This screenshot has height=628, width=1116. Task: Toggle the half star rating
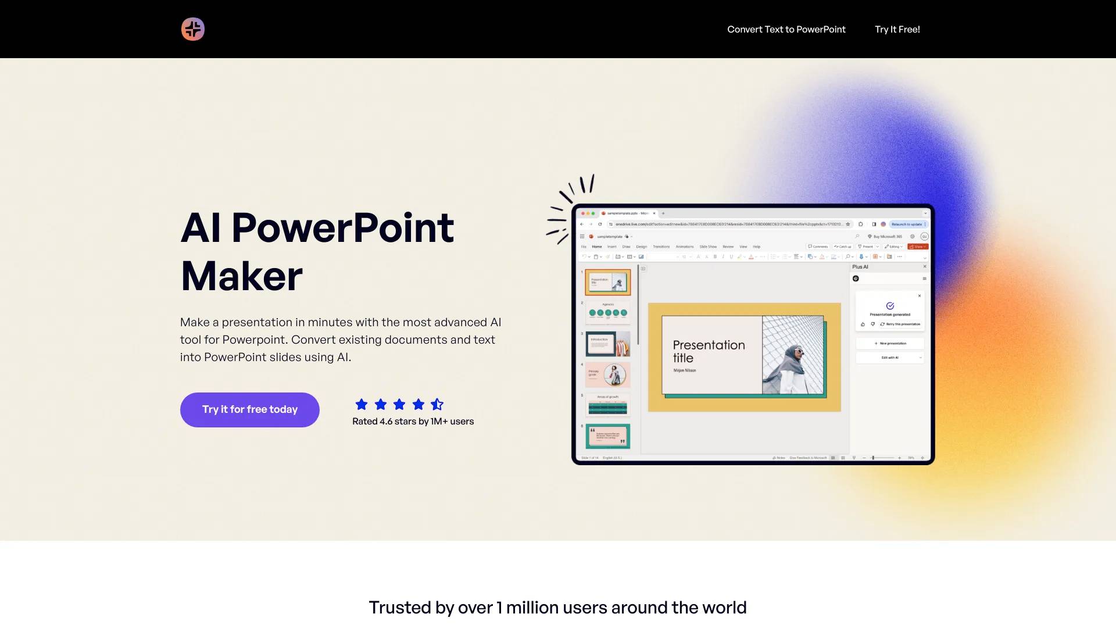coord(437,404)
